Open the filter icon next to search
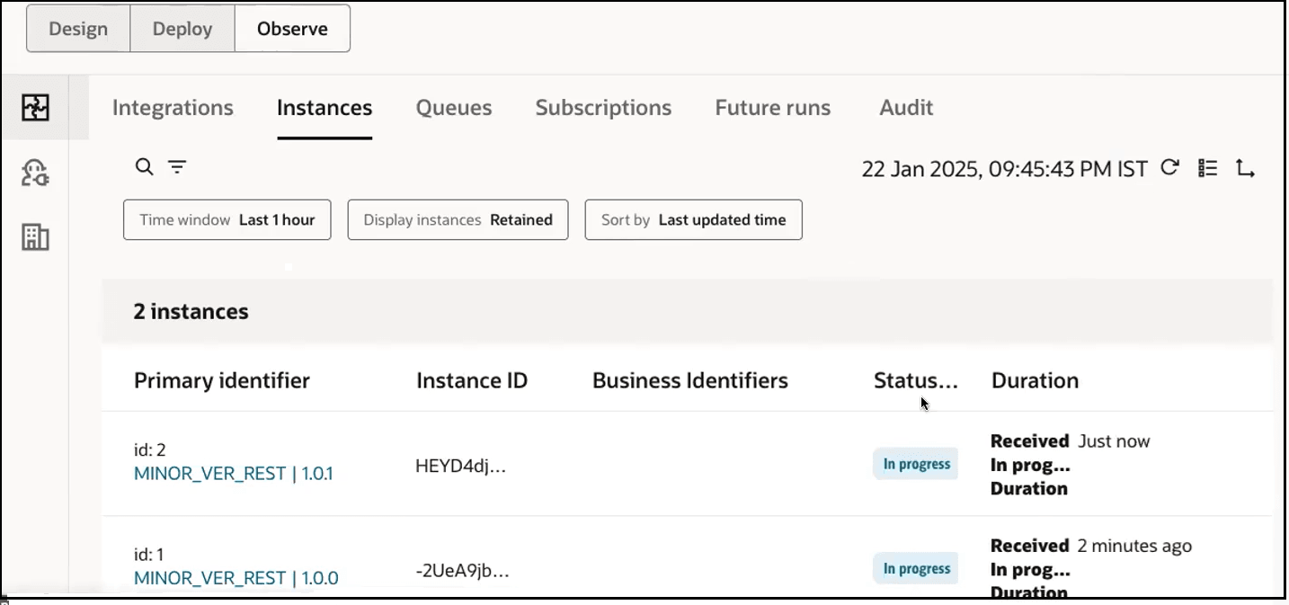The height and width of the screenshot is (605, 1289). [177, 167]
